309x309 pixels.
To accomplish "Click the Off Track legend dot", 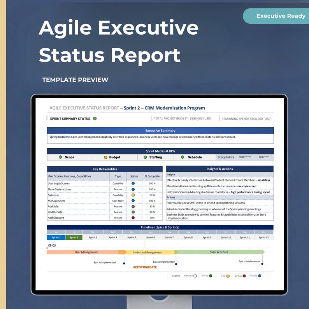I will 244,276.
